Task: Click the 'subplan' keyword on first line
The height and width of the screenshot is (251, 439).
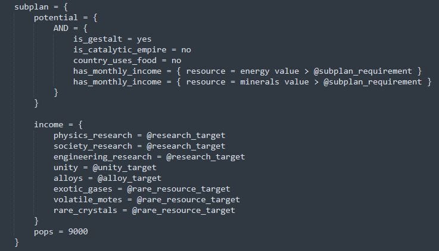Action: click(x=32, y=7)
